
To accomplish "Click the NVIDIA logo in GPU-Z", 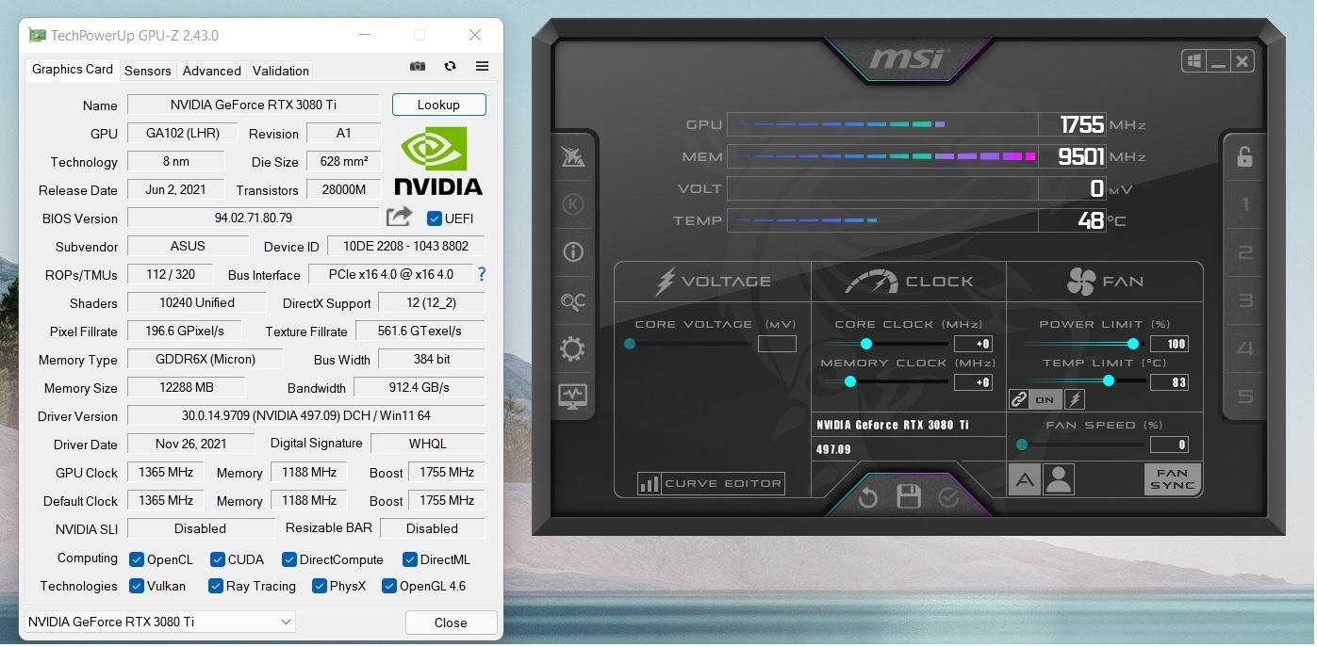I will click(x=438, y=161).
